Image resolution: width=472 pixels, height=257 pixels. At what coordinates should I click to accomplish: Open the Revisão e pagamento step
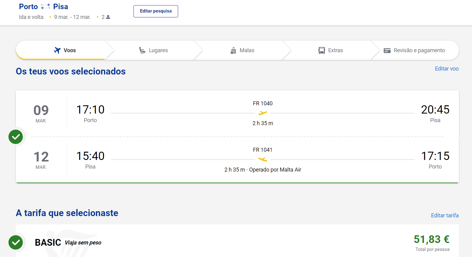pos(419,50)
